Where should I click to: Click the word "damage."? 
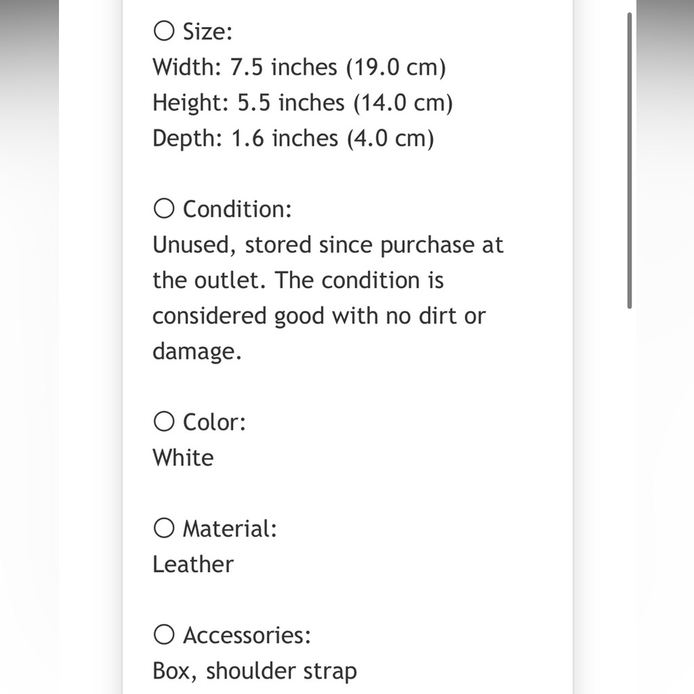[x=197, y=351]
